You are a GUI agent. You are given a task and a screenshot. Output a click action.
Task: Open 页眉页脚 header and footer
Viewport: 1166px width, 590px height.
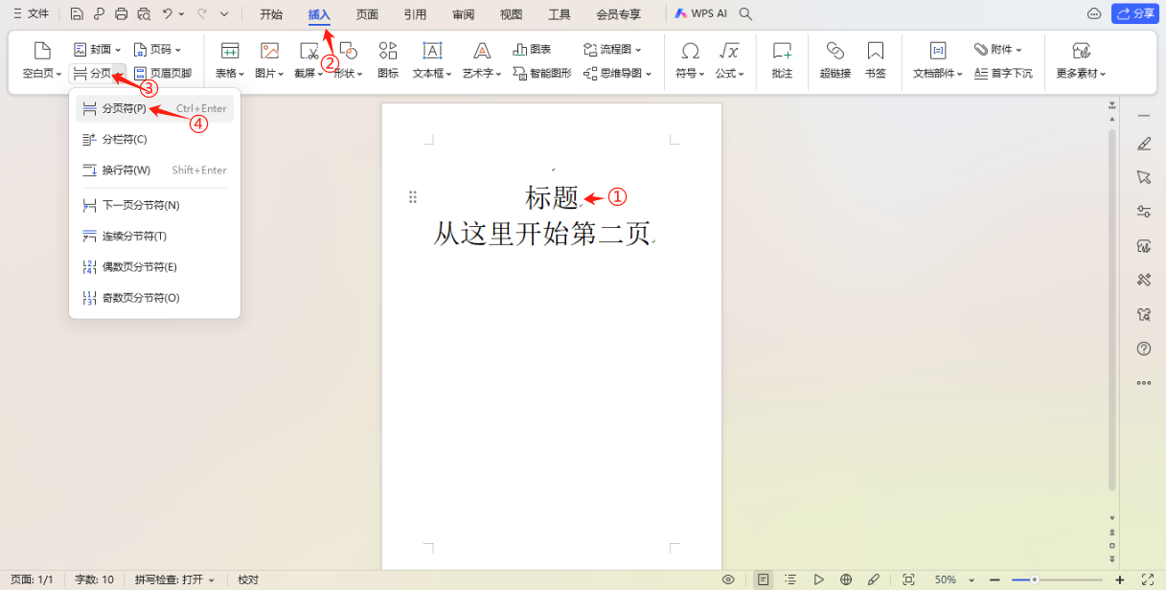coord(163,73)
